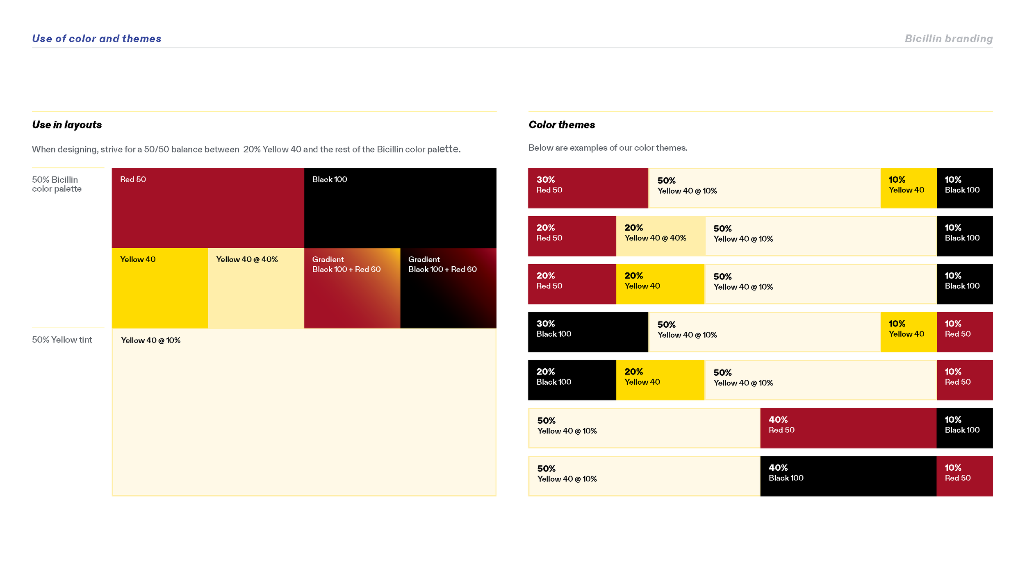Viewport: 1025px width, 576px height.
Task: Select the Yellow 40 layout swatch
Action: [x=160, y=288]
